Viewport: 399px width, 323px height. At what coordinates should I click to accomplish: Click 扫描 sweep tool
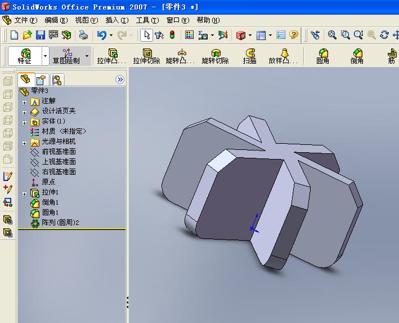click(250, 56)
